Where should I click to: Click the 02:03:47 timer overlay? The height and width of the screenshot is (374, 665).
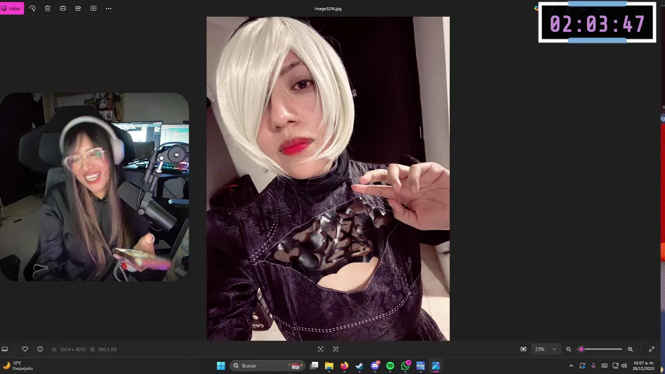click(597, 23)
